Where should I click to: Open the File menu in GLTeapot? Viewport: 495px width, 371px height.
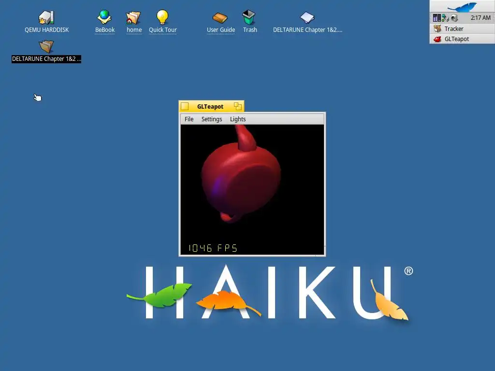coord(189,119)
